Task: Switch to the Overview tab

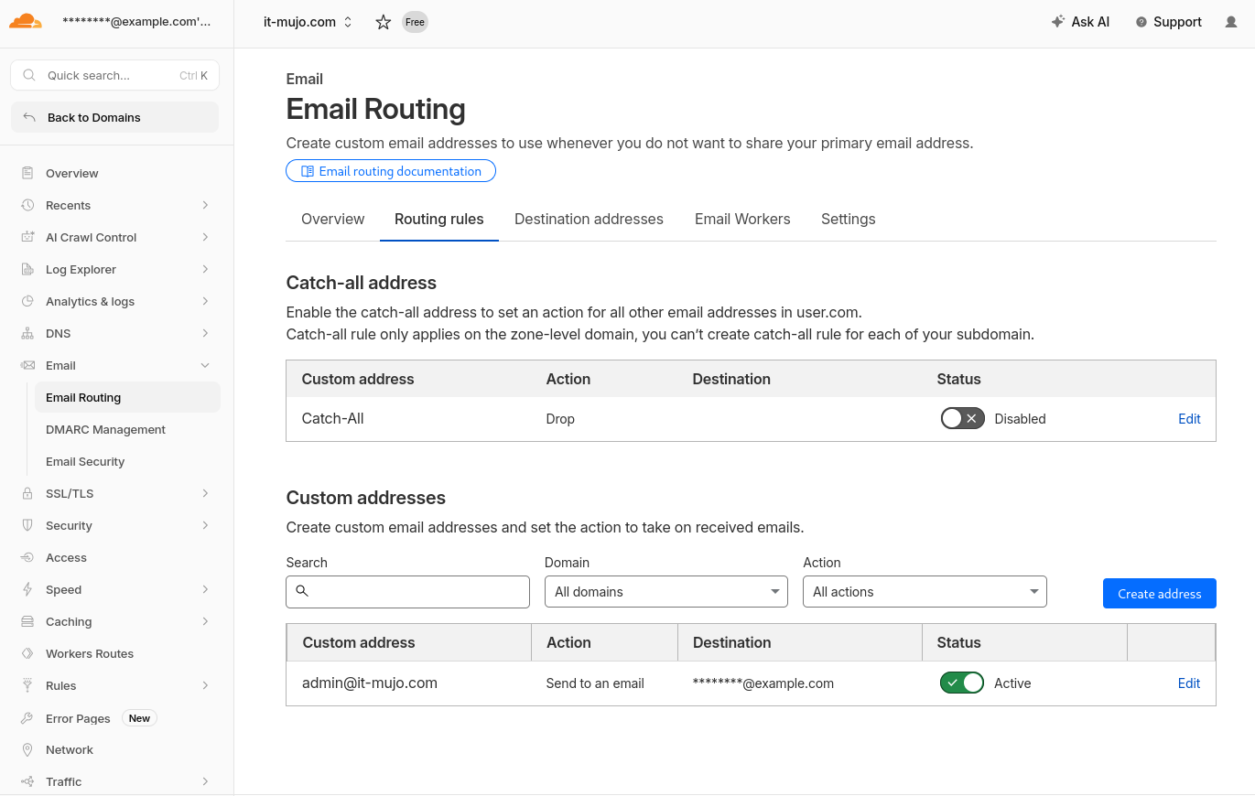Action: click(333, 219)
